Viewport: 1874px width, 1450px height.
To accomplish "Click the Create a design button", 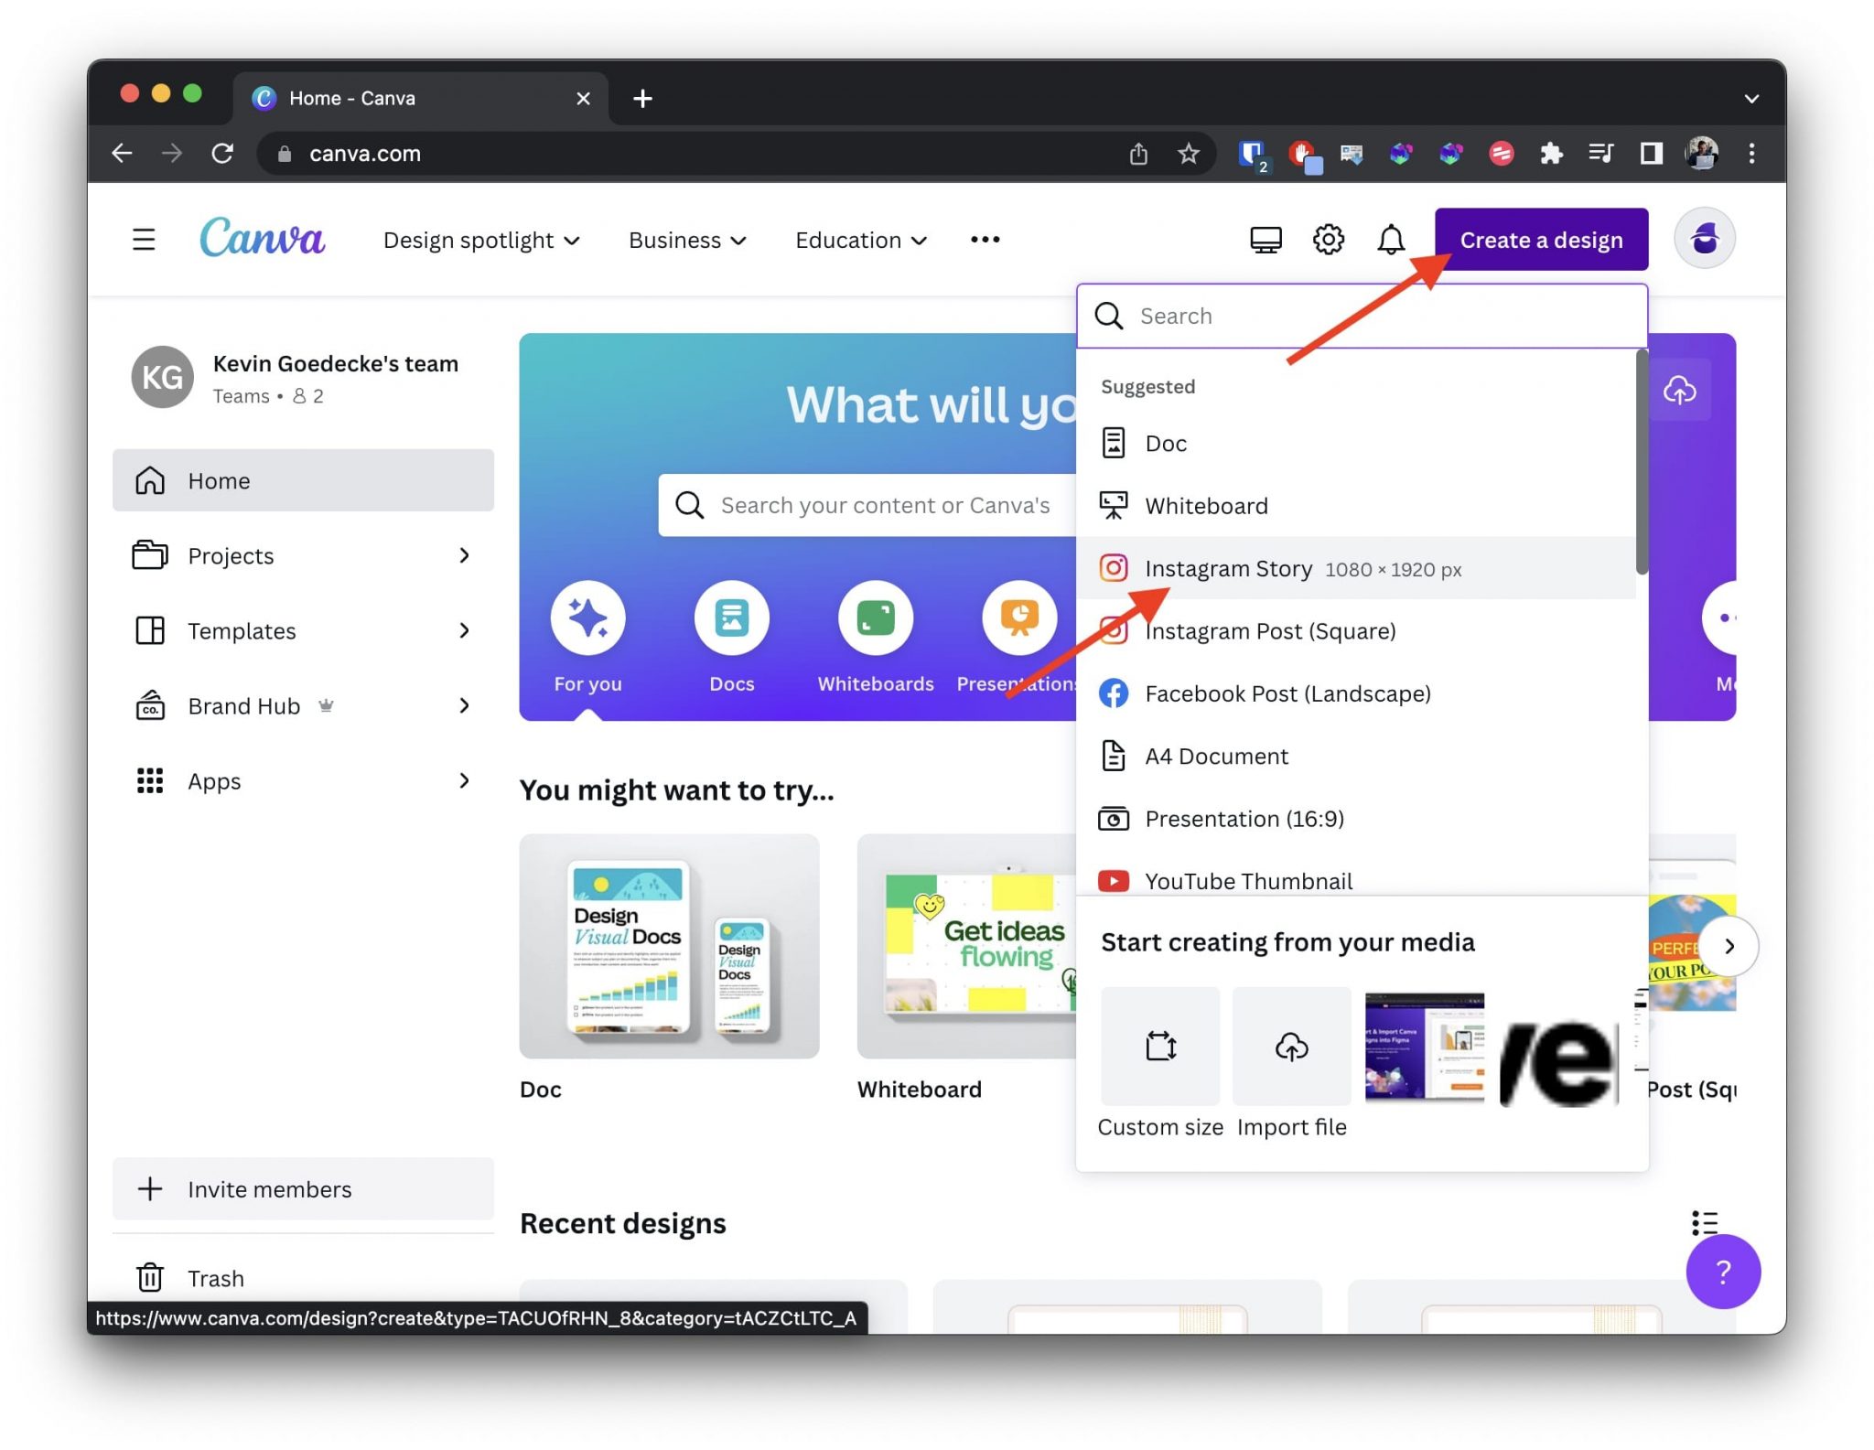I will (x=1541, y=240).
